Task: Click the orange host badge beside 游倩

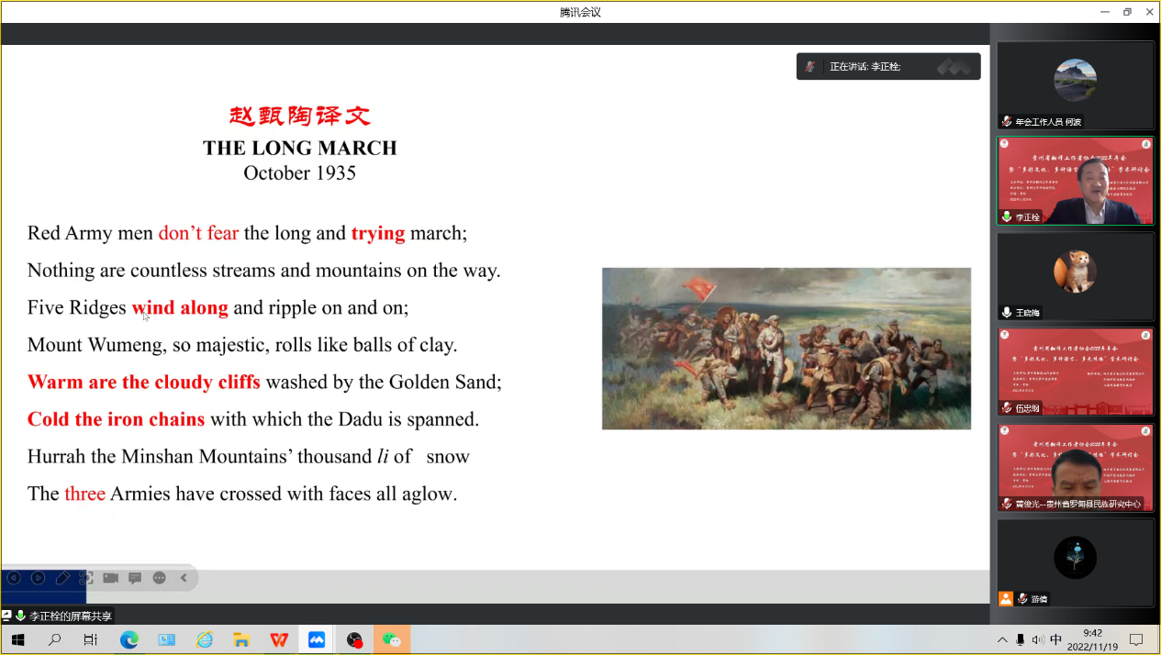Action: (1006, 599)
